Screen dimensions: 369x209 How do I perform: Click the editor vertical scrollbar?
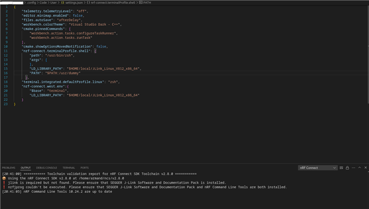tap(368, 55)
